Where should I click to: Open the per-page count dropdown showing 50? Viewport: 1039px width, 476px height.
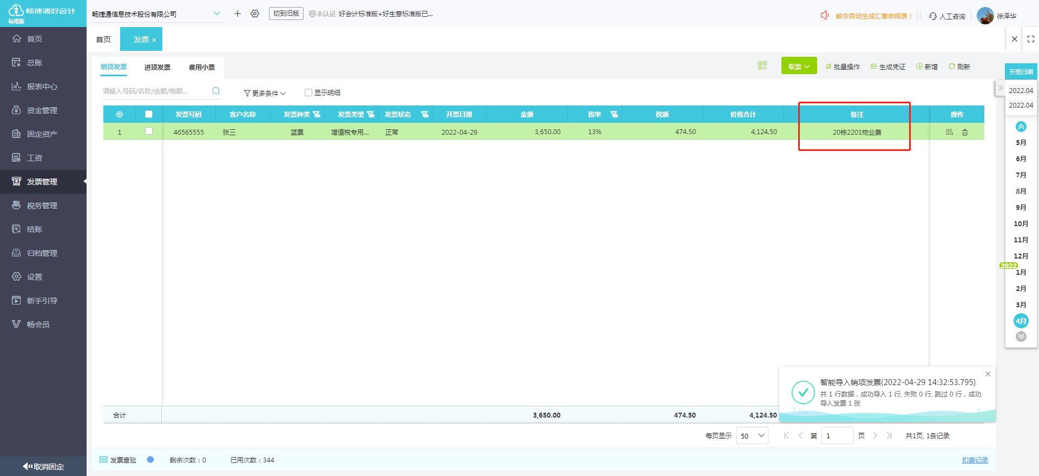pyautogui.click(x=752, y=436)
